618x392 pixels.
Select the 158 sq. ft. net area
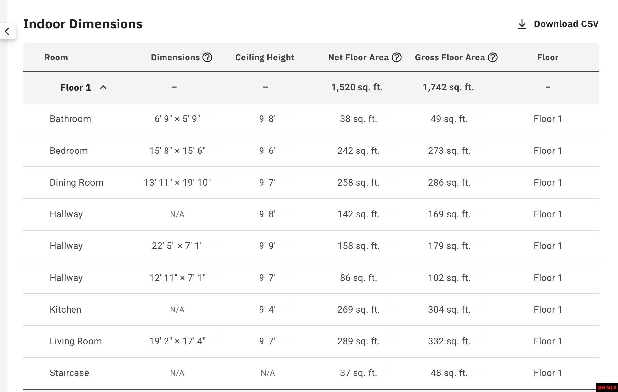pos(358,246)
